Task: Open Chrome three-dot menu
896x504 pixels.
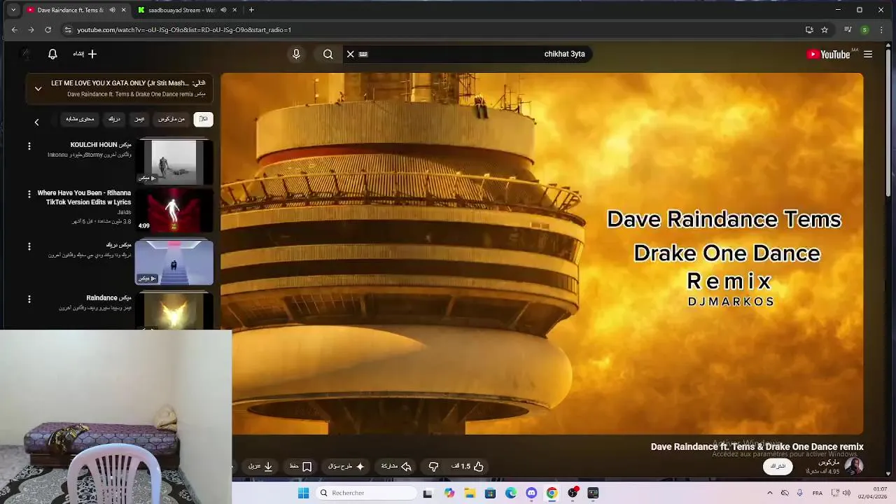Action: click(x=882, y=29)
